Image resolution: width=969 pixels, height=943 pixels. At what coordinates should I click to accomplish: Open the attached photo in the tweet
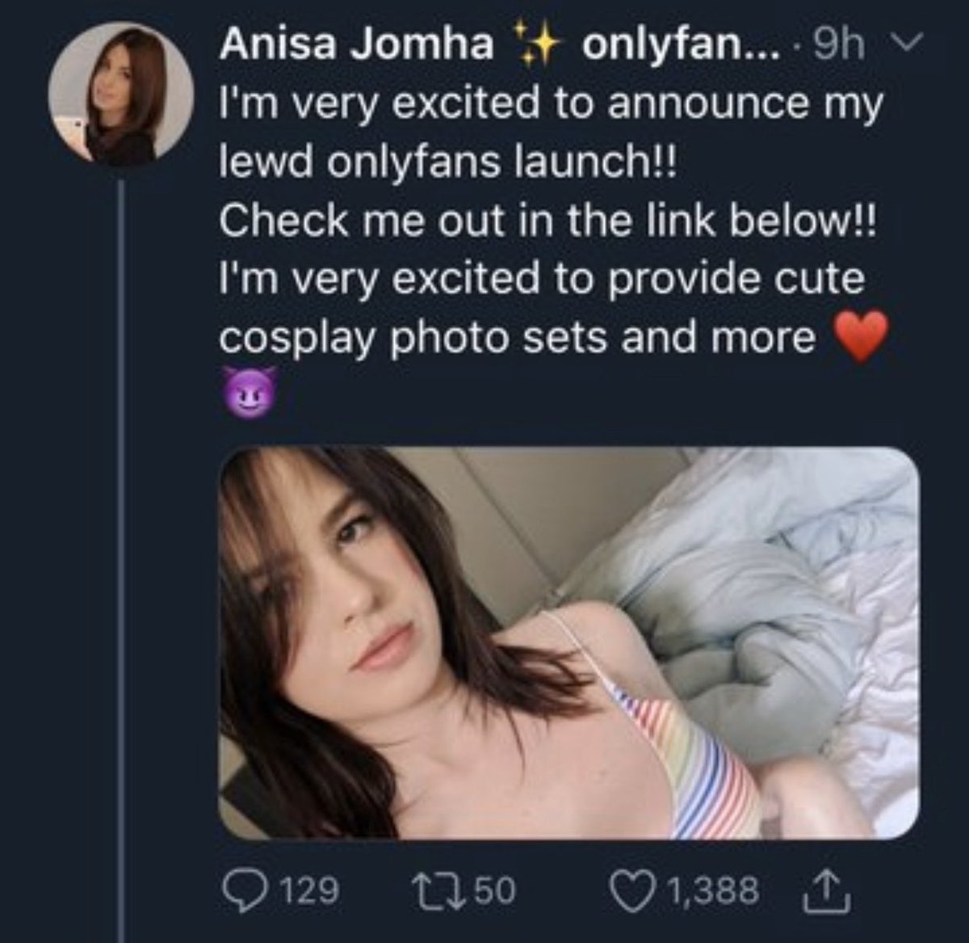pos(568,643)
